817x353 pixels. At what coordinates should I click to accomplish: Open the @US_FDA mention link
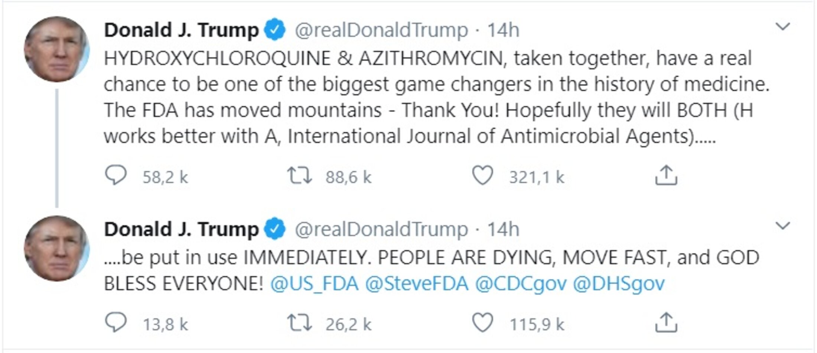click(x=315, y=284)
